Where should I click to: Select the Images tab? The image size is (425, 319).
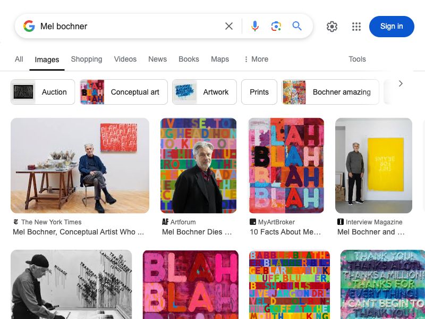(47, 60)
